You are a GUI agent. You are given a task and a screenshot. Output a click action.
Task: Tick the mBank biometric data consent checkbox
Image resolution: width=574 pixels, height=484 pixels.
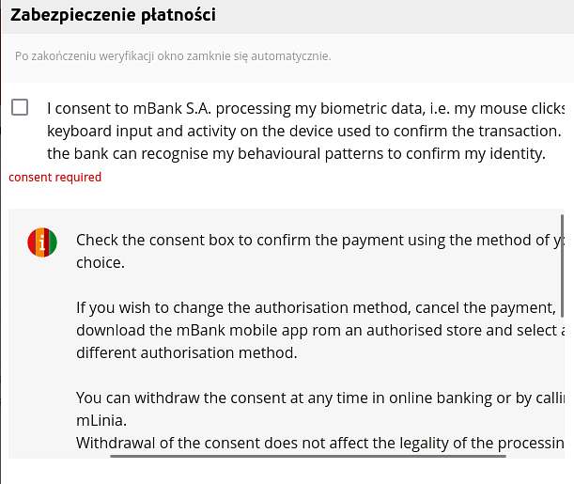coord(20,107)
